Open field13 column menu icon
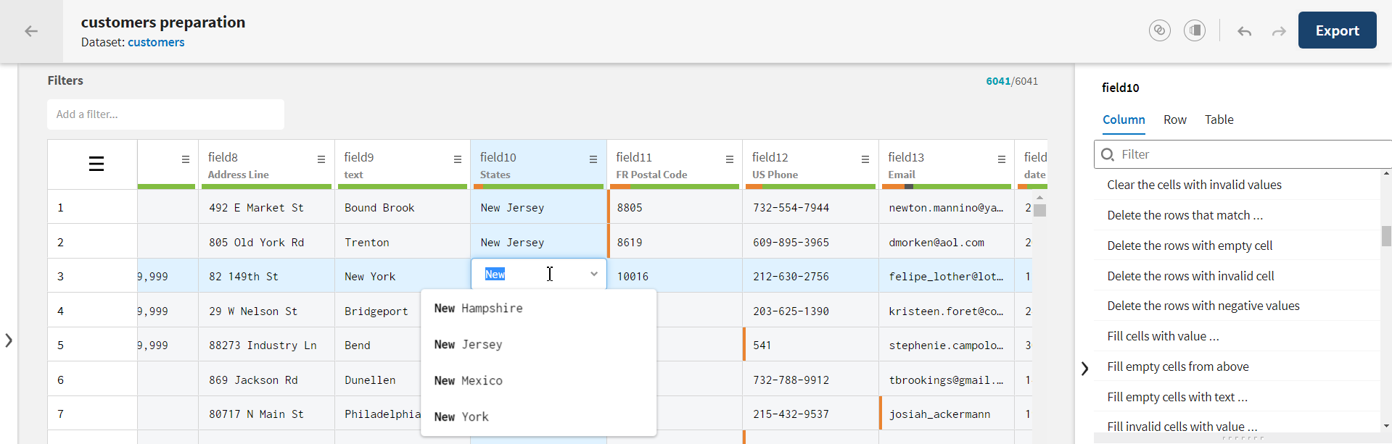This screenshot has width=1392, height=444. [1002, 159]
